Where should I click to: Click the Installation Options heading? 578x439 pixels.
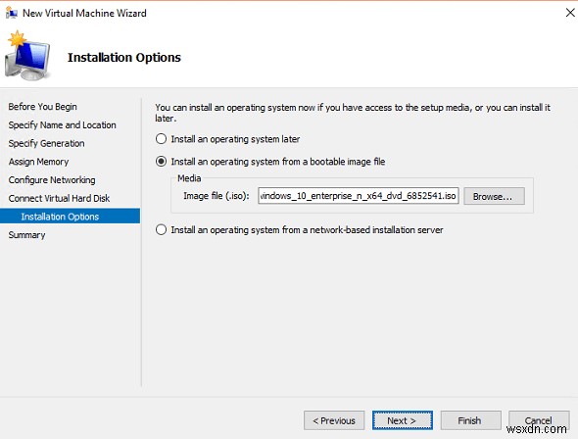(x=124, y=58)
